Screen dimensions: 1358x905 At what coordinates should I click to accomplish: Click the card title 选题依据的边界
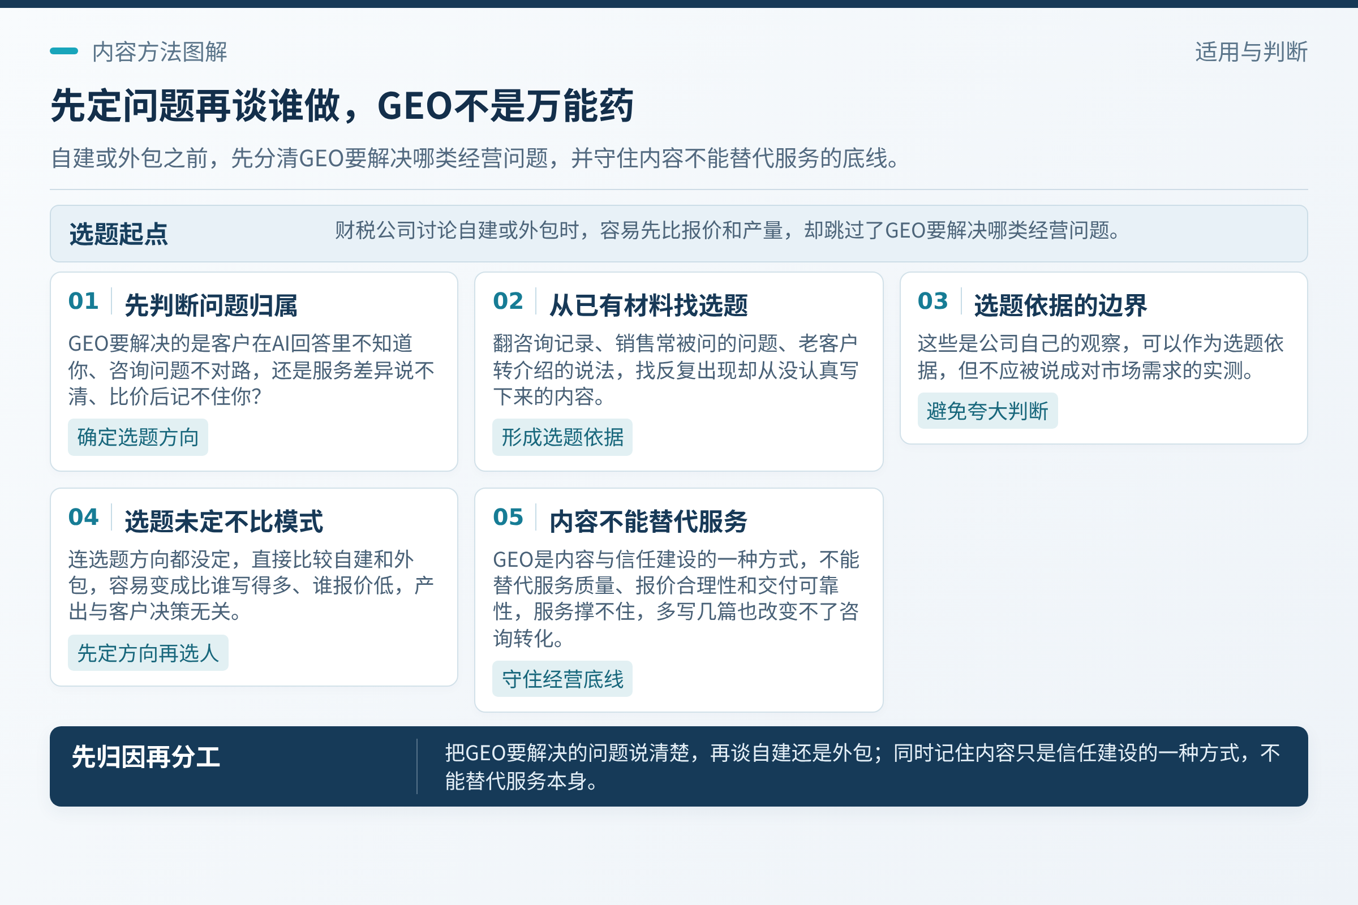click(x=1060, y=305)
